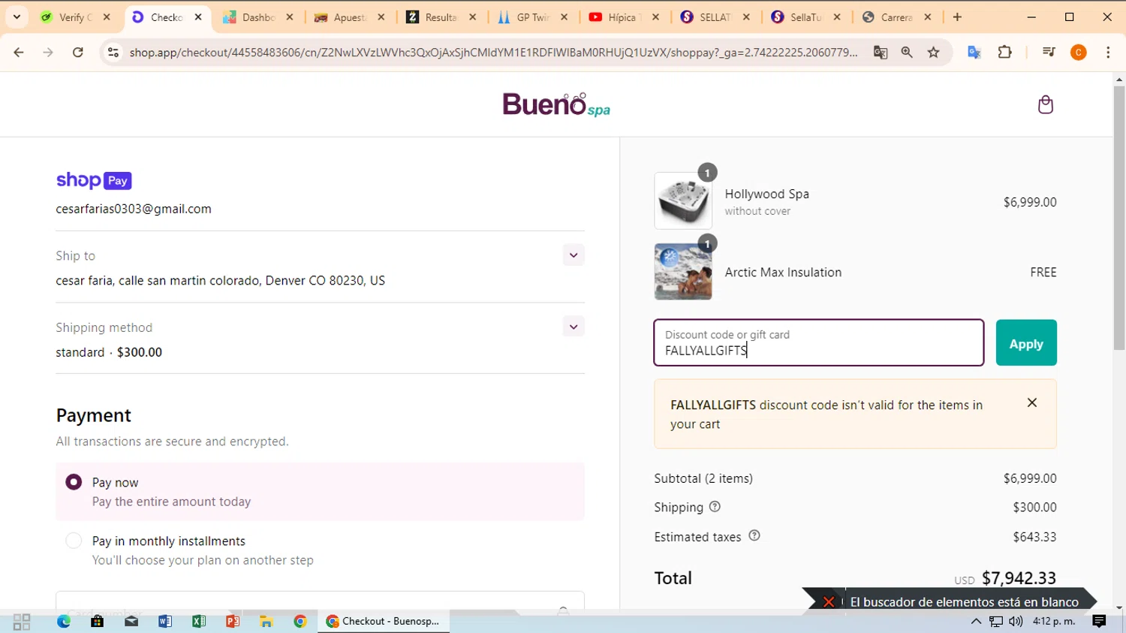Image resolution: width=1126 pixels, height=633 pixels.
Task: Open a new browser tab
Action: coord(957,17)
